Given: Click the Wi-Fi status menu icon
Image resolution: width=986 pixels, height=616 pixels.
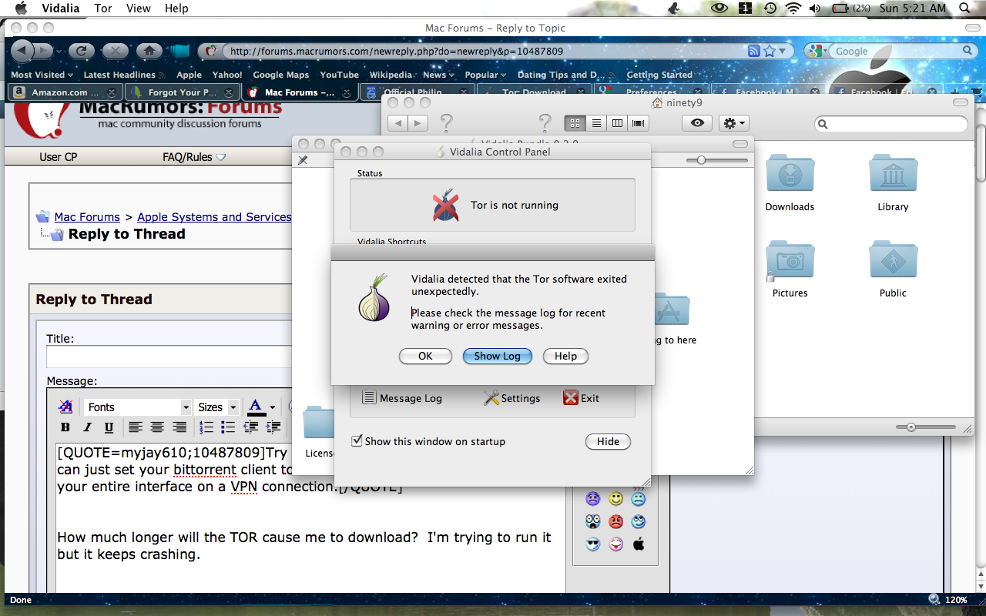Looking at the screenshot, I should pos(793,8).
